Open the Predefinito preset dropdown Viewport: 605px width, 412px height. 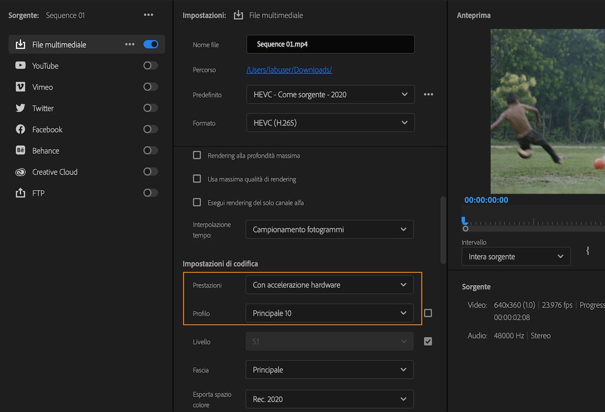pos(330,94)
